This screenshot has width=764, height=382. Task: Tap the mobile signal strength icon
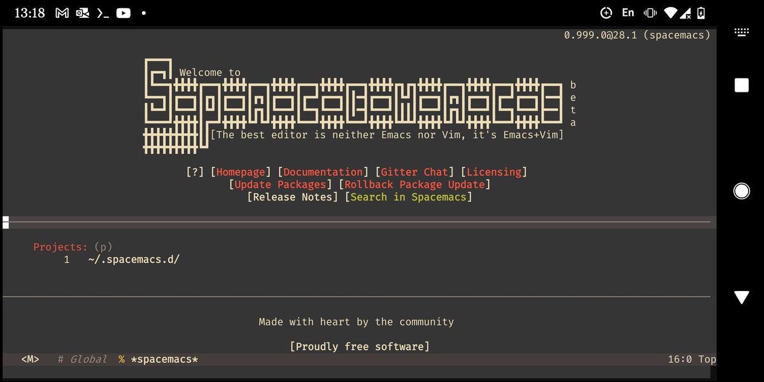point(686,13)
